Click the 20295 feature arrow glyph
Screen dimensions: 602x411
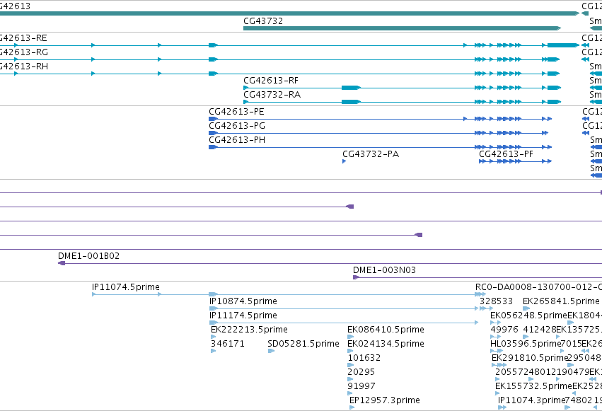pyautogui.click(x=350, y=380)
